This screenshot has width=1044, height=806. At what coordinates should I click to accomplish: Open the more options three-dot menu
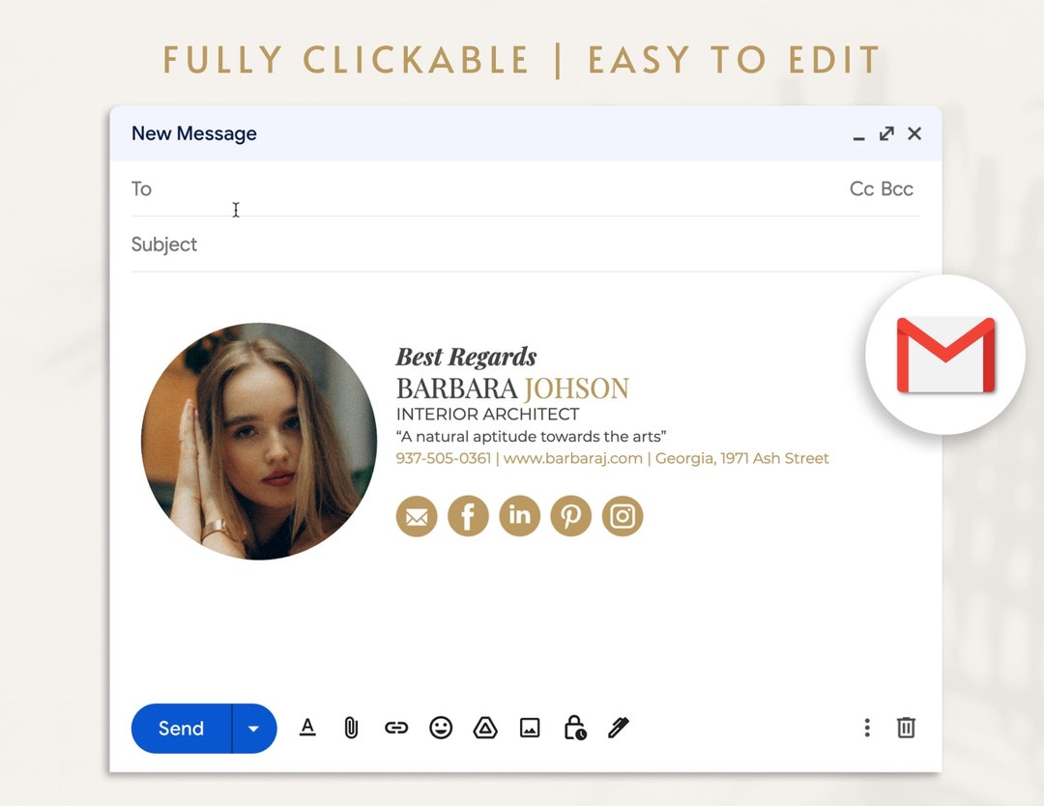click(867, 728)
